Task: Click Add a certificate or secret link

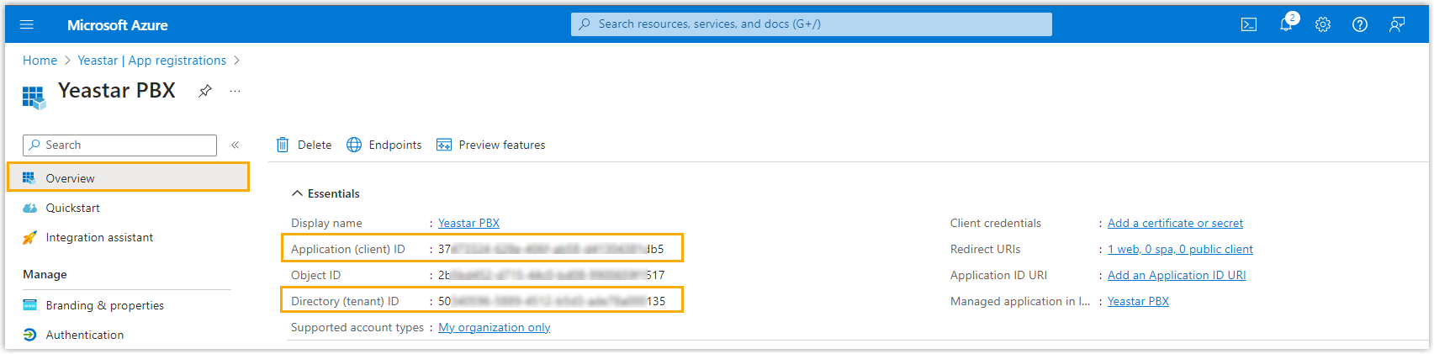Action: (1175, 223)
